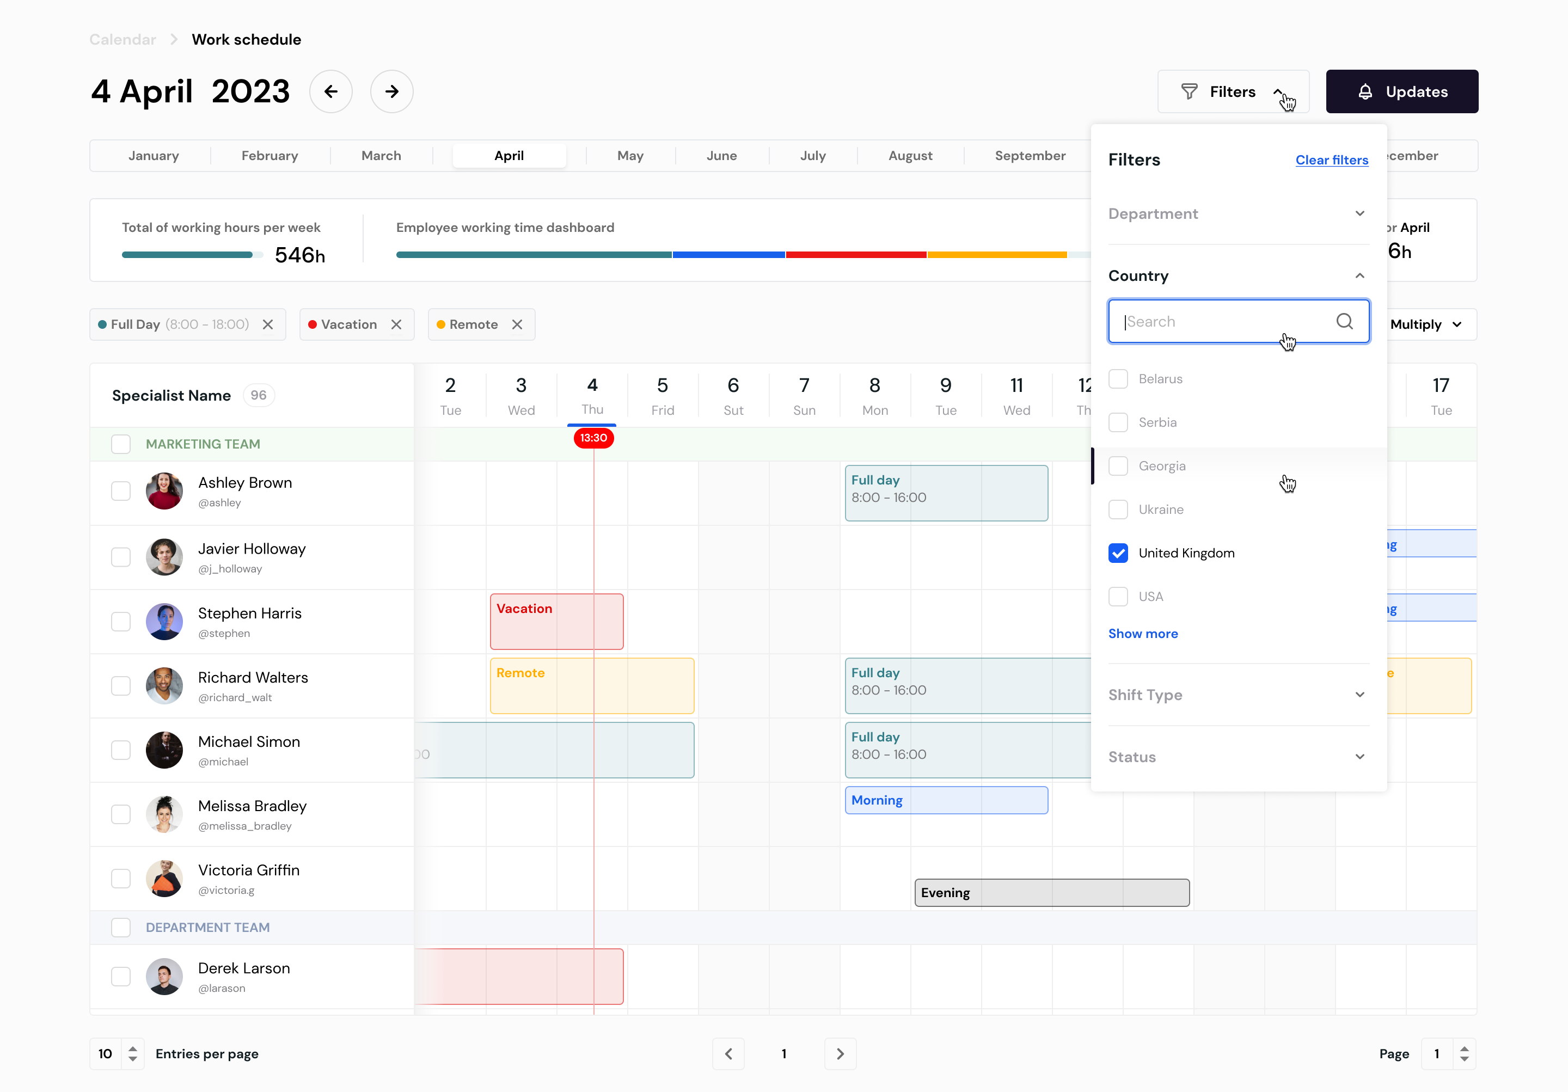Expand the Department filter section
The width and height of the screenshot is (1568, 1092).
click(1238, 214)
